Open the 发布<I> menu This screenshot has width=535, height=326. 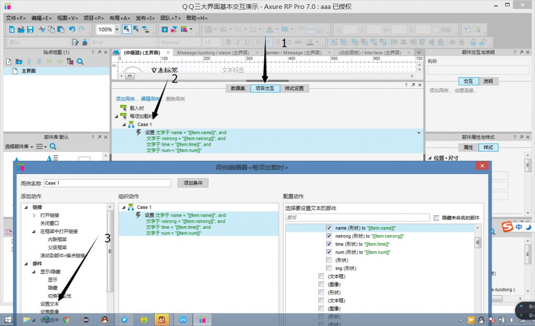click(145, 18)
